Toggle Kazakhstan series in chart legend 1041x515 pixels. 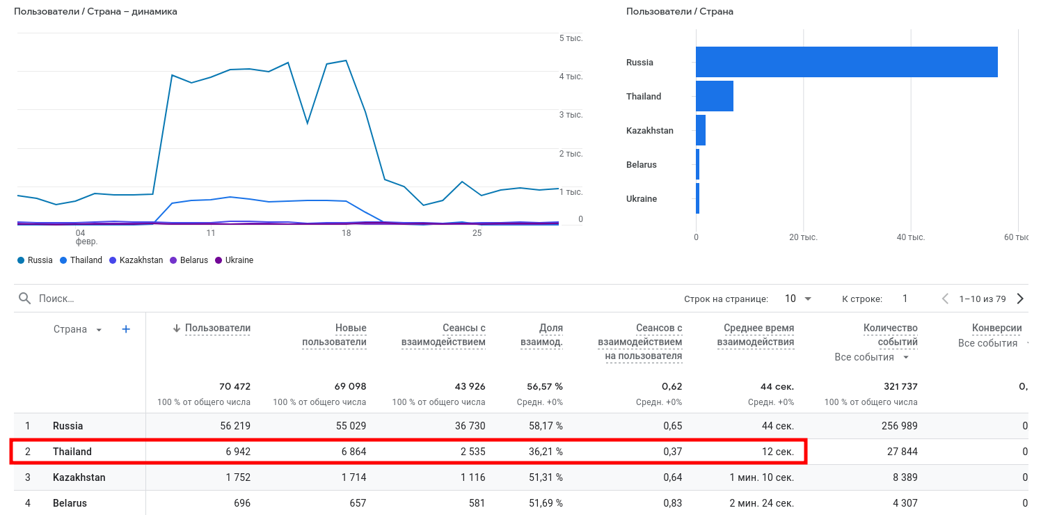click(x=136, y=260)
